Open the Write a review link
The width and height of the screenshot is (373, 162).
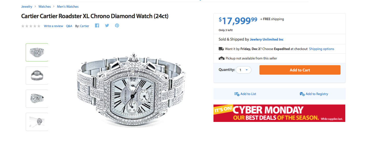tap(53, 26)
